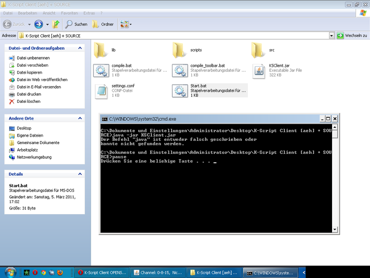
Task: Click the cmd.exe title bar system icon
Action: coord(105,119)
